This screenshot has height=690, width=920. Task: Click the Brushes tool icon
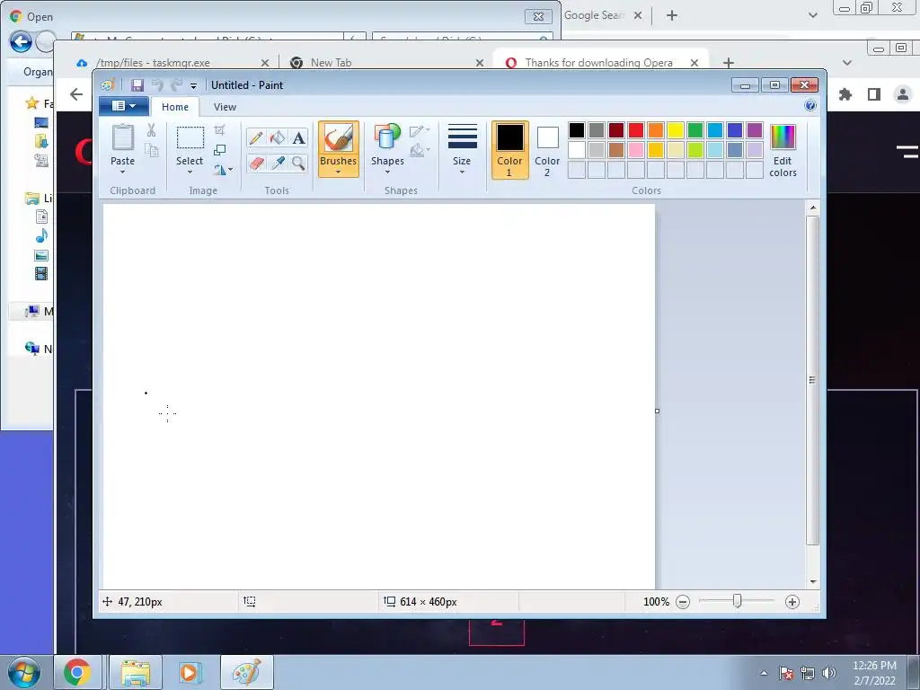tap(339, 138)
